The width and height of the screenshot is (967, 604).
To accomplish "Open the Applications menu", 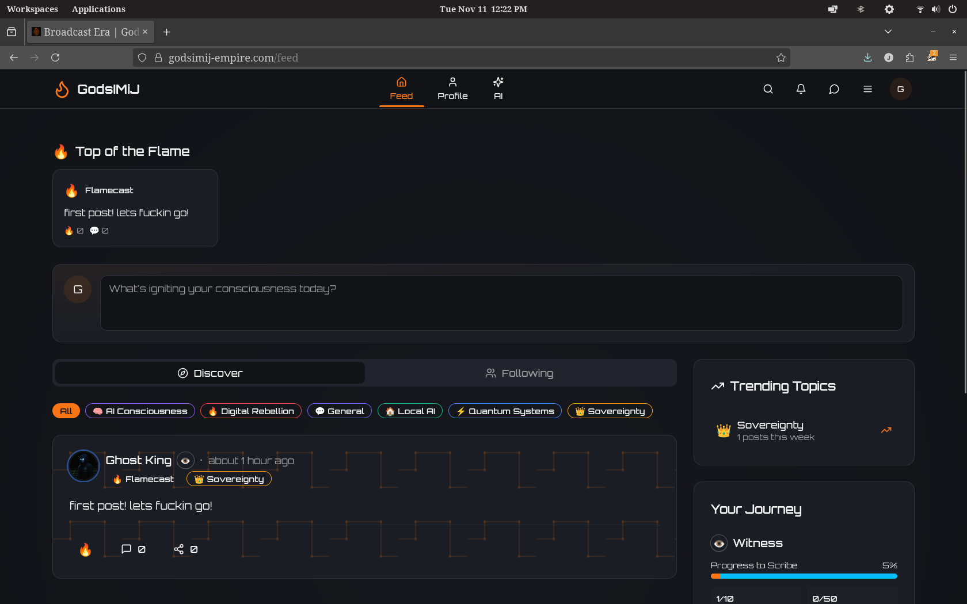I will [98, 9].
